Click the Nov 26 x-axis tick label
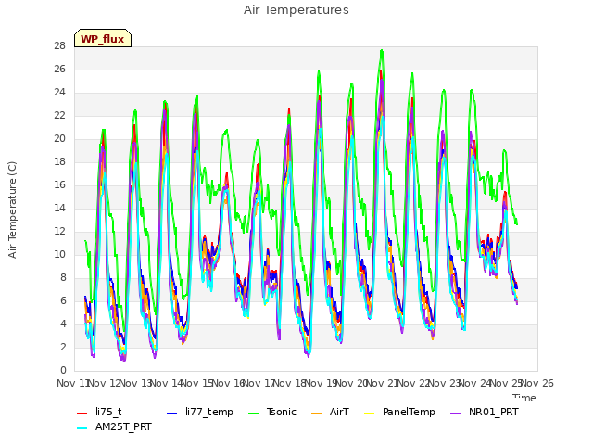Image resolution: width=593 pixels, height=445 pixels. [x=537, y=383]
